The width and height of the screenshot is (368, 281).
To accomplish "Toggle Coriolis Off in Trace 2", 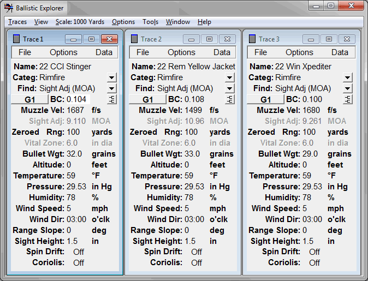I will pos(197,262).
